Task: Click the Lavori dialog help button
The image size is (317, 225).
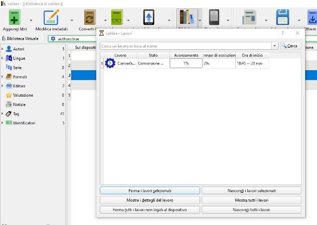Action: (283, 33)
